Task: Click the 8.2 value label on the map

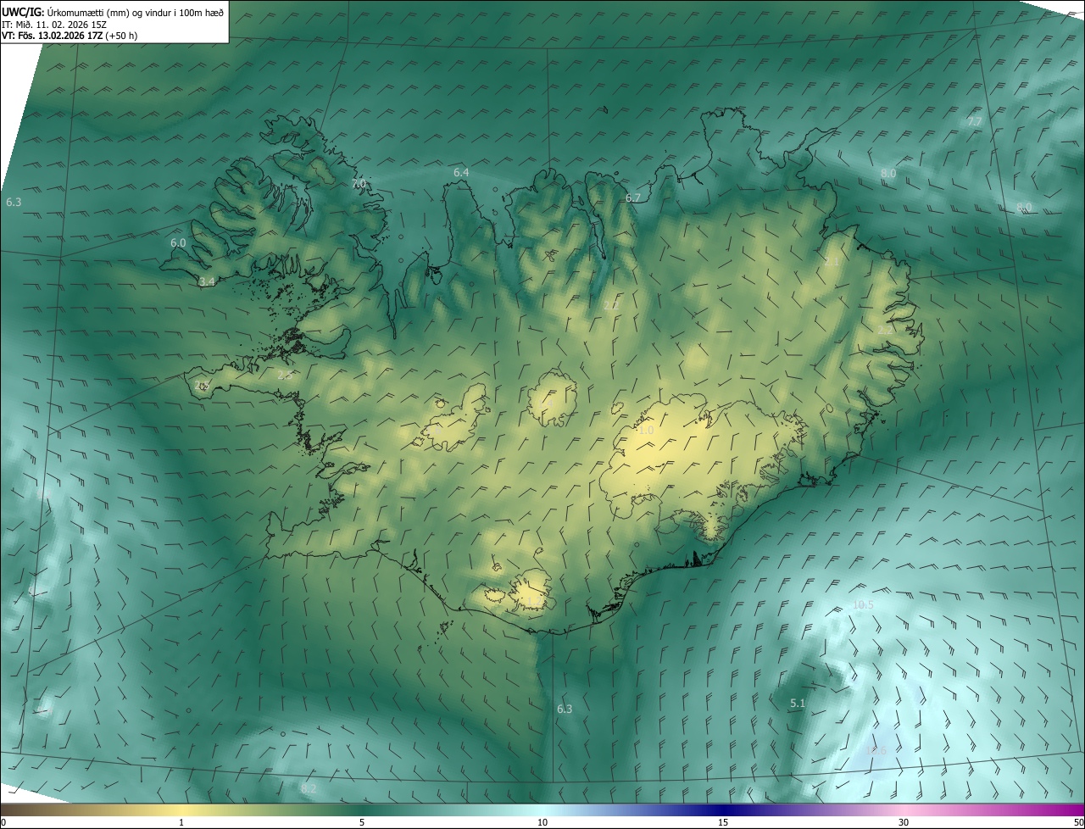Action: point(309,788)
